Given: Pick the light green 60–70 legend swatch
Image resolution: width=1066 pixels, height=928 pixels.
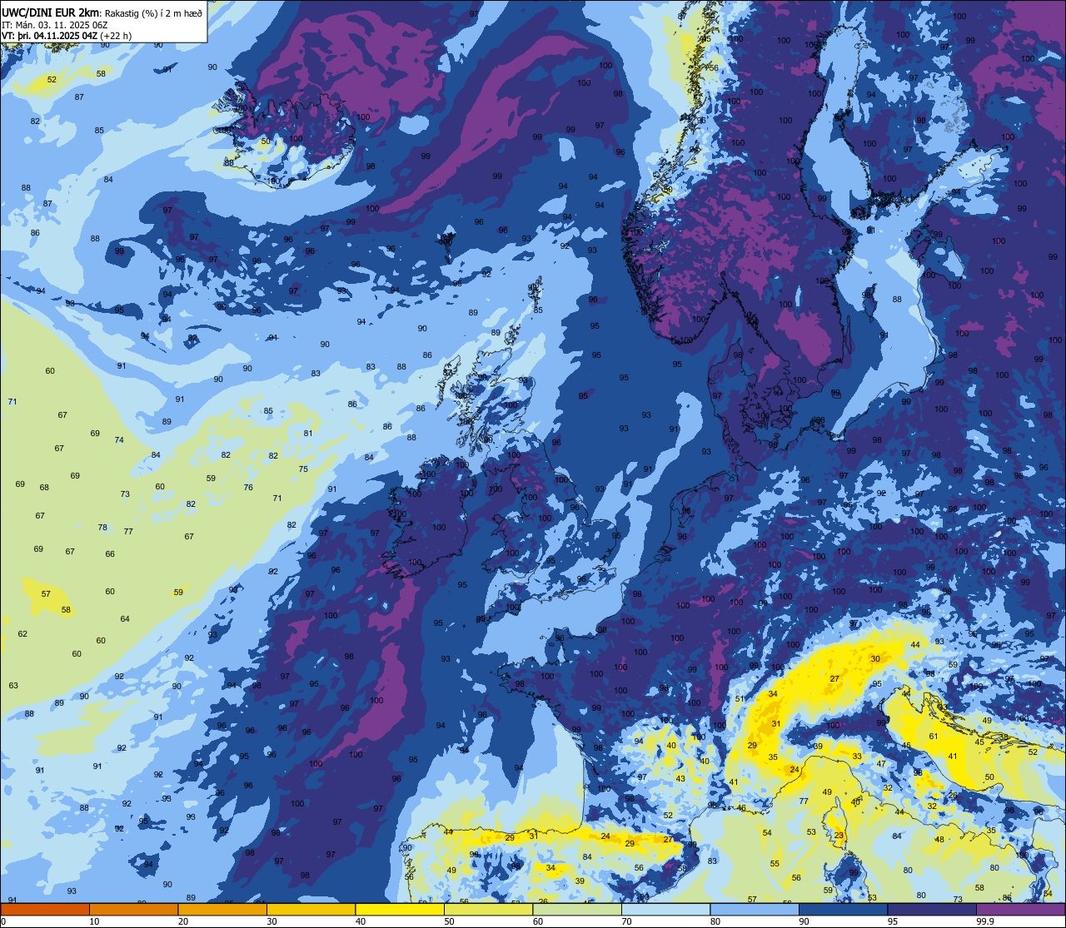Looking at the screenshot, I should [x=577, y=909].
